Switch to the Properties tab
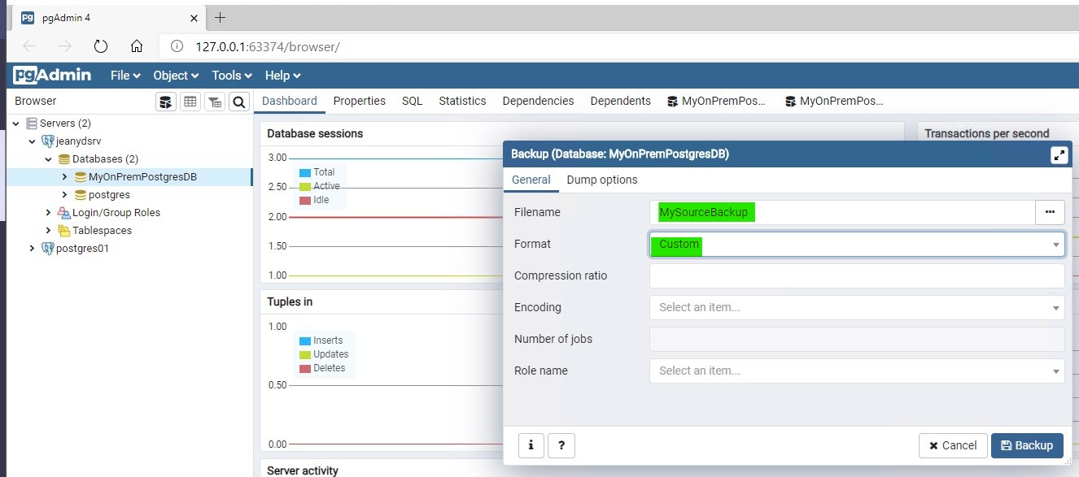This screenshot has width=1079, height=477. click(x=359, y=102)
